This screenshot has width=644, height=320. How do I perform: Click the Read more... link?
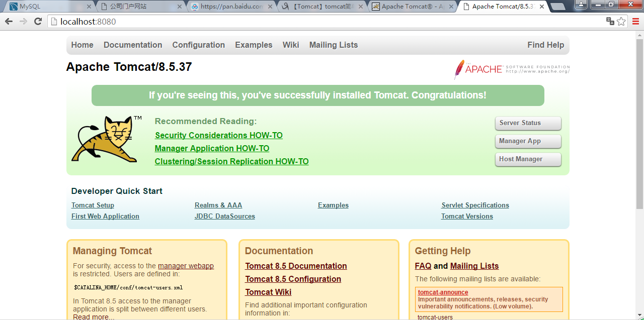pos(94,316)
